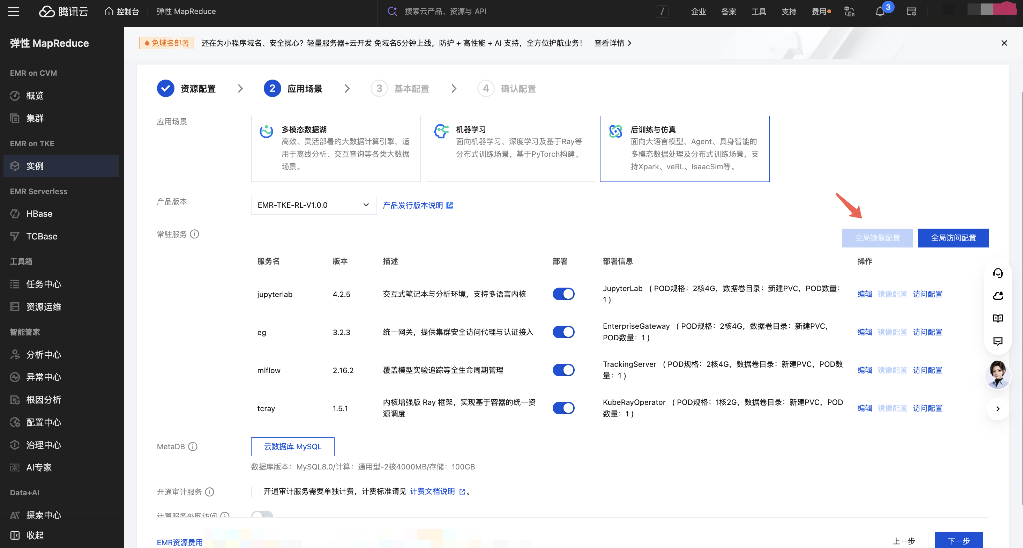
Task: Open 概览 in the sidebar
Action: [61, 95]
